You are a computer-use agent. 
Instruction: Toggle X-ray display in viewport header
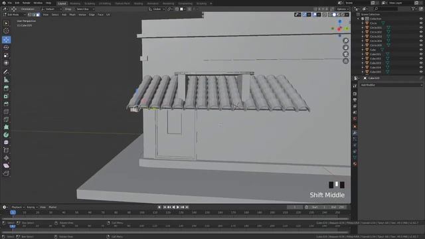324,15
